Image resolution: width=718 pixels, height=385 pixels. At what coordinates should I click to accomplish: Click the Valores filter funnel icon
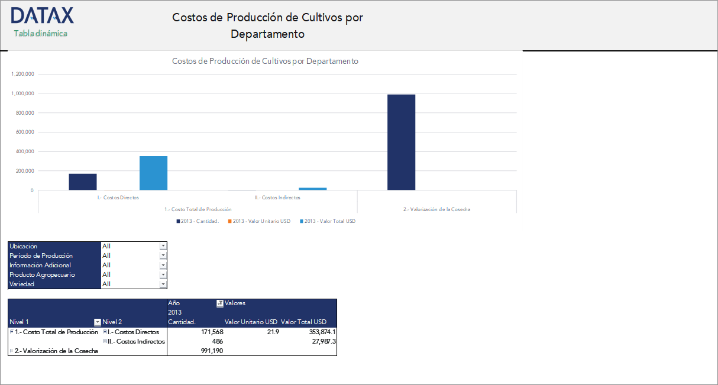click(x=219, y=303)
